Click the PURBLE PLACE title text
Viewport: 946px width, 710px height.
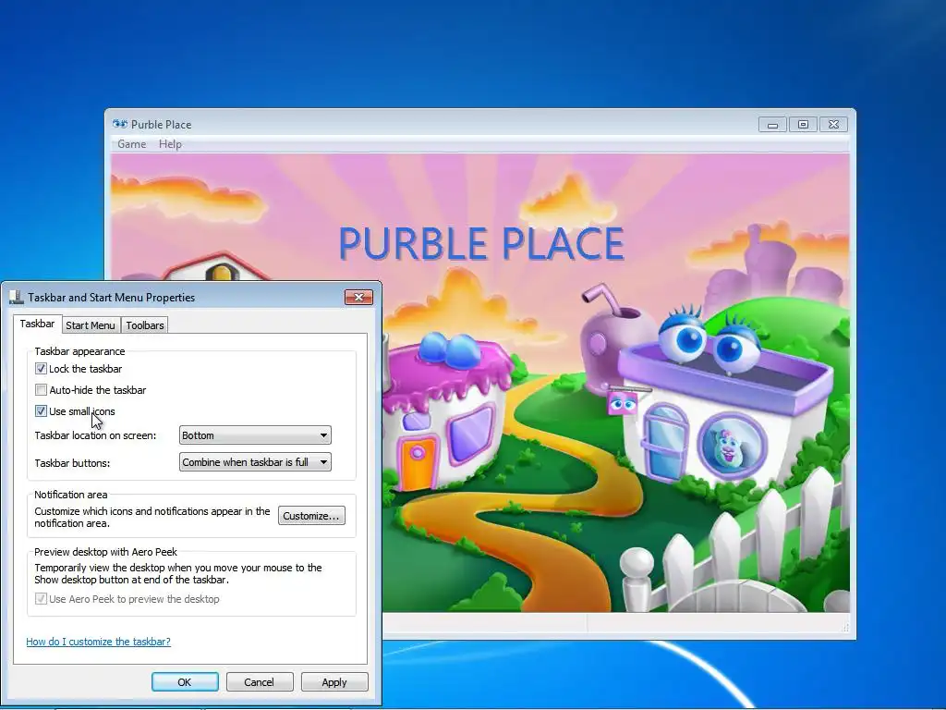481,243
